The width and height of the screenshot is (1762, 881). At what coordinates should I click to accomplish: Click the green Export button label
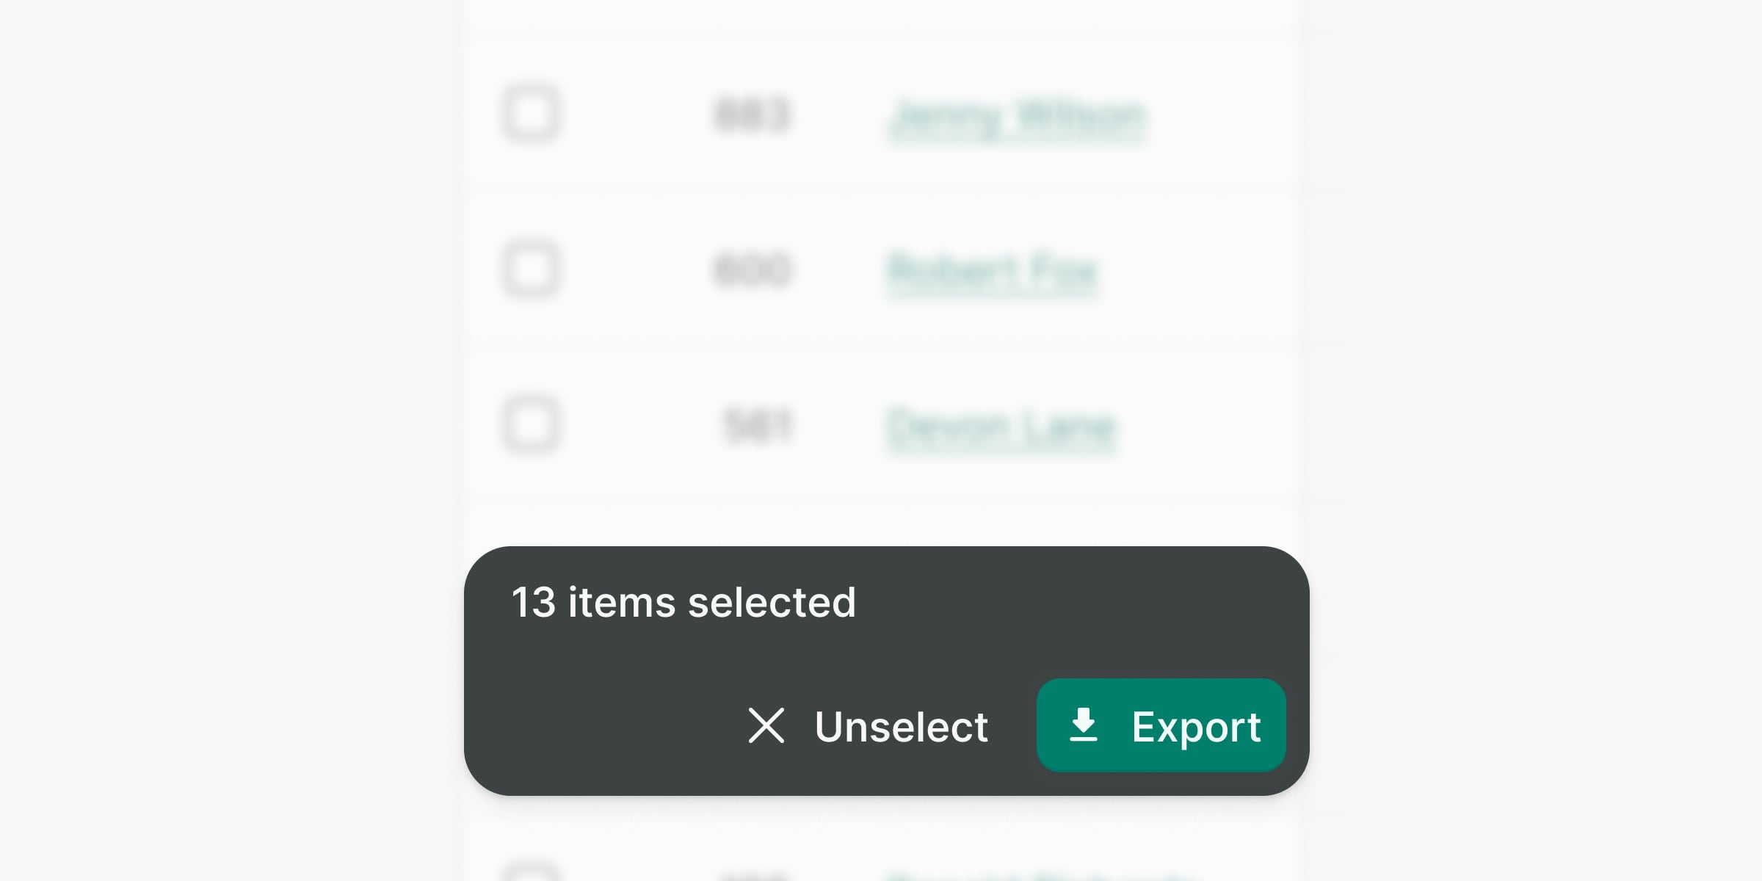1196,727
